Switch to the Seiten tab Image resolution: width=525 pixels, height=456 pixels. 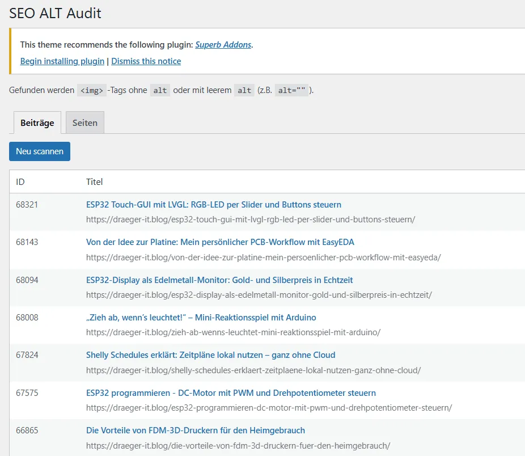(84, 123)
